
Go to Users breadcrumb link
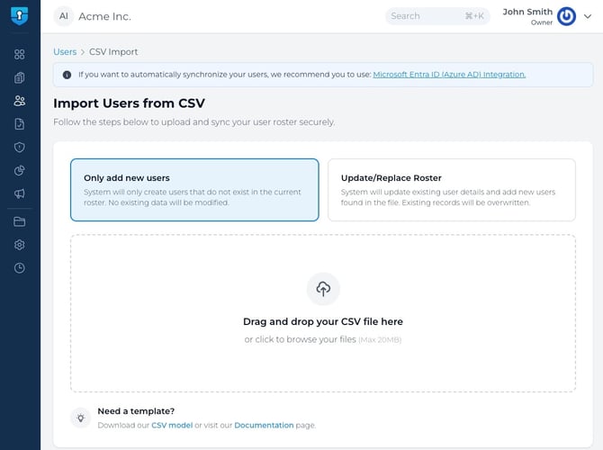point(65,52)
